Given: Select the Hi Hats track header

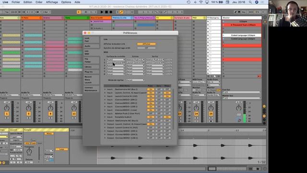Looking at the screenshot, I should pyautogui.click(x=31, y=18).
